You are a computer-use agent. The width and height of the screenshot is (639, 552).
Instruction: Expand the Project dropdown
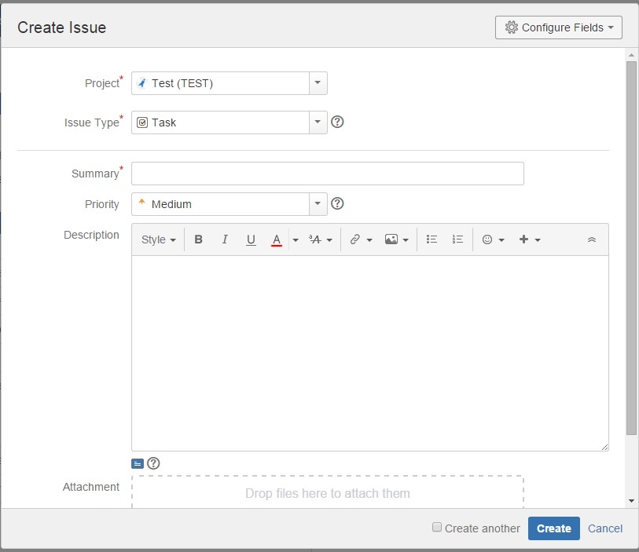(318, 83)
